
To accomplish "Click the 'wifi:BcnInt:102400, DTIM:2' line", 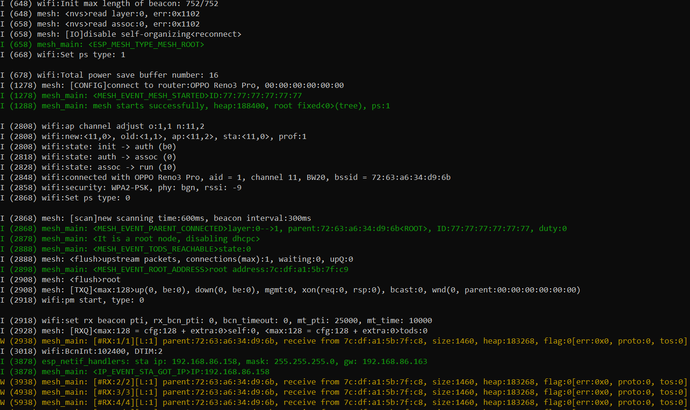I will point(81,351).
